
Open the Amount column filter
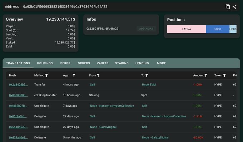click(x=205, y=75)
